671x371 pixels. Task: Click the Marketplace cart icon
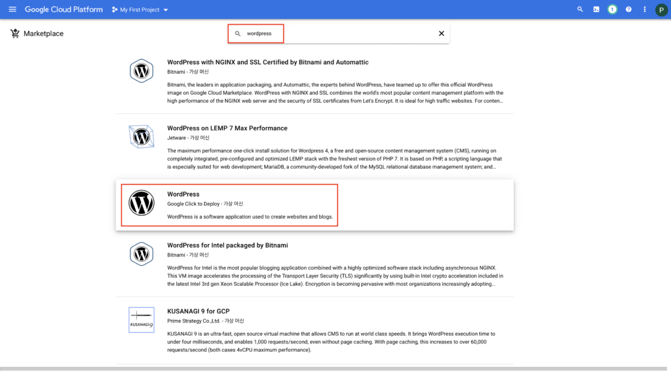15,33
